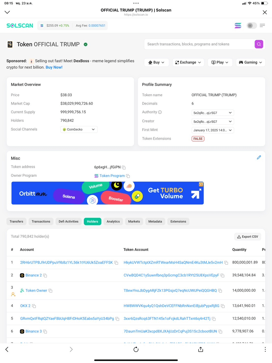Copy the HkykUVWTctptX... token account address
The height and width of the screenshot is (363, 272).
[226, 263]
